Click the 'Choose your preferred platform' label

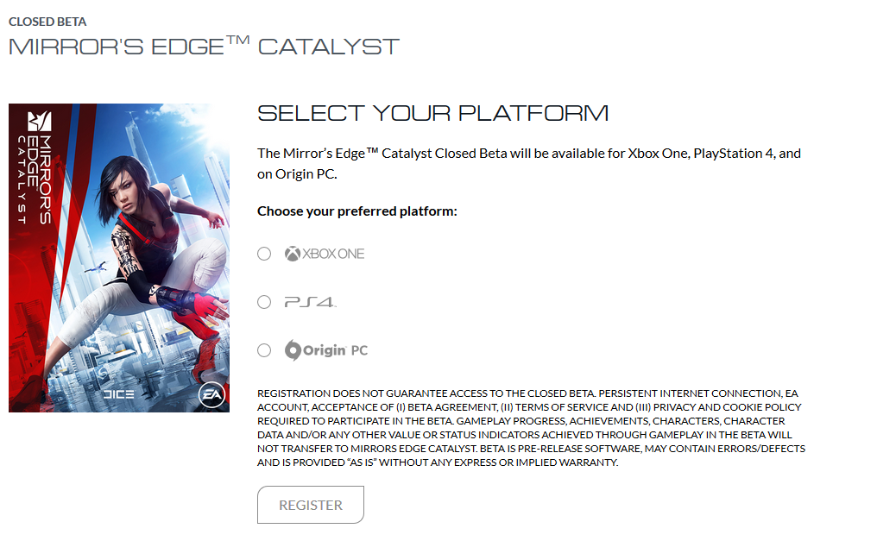pyautogui.click(x=357, y=211)
